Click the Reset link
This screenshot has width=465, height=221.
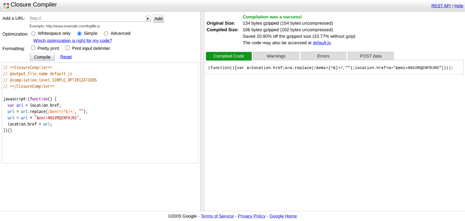click(66, 57)
